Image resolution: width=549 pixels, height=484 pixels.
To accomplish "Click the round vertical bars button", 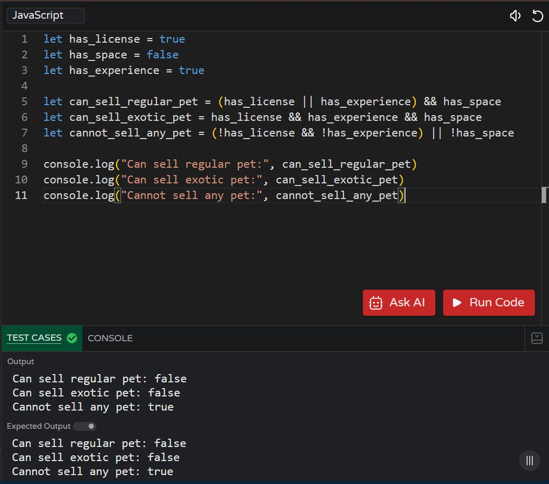I will pos(529,461).
